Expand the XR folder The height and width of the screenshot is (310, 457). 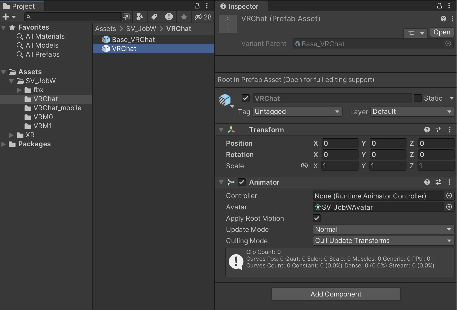pyautogui.click(x=11, y=135)
